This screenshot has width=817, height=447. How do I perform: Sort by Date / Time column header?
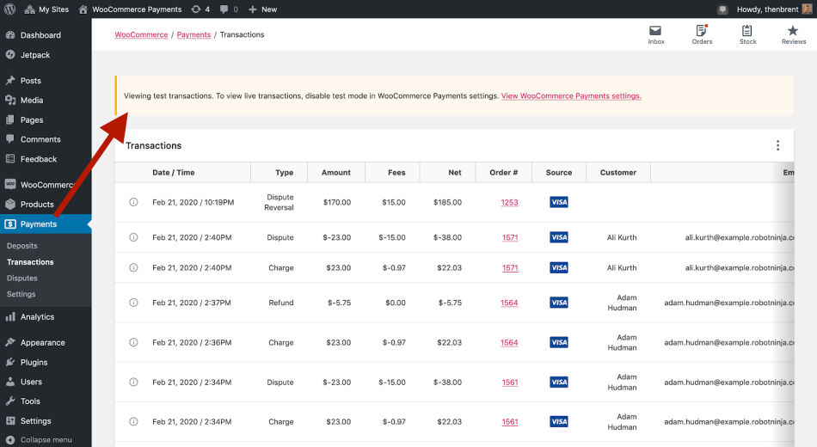pyautogui.click(x=174, y=172)
